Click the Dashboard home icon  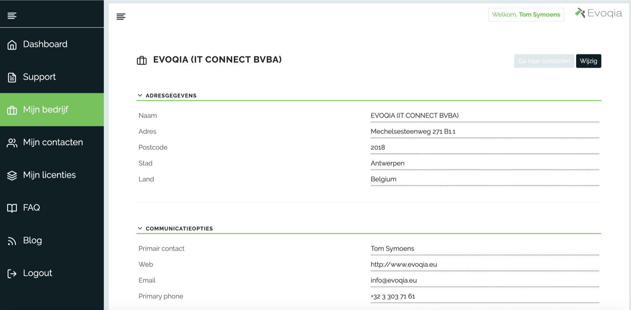12,45
